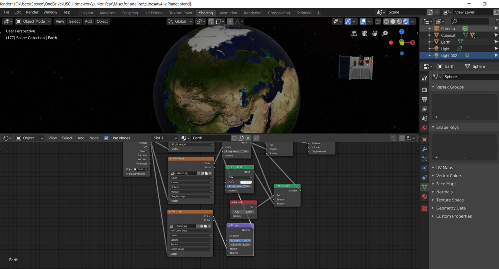Viewport: 499px width, 269px height.
Task: Open the Tool properties tab
Action: 424,78
